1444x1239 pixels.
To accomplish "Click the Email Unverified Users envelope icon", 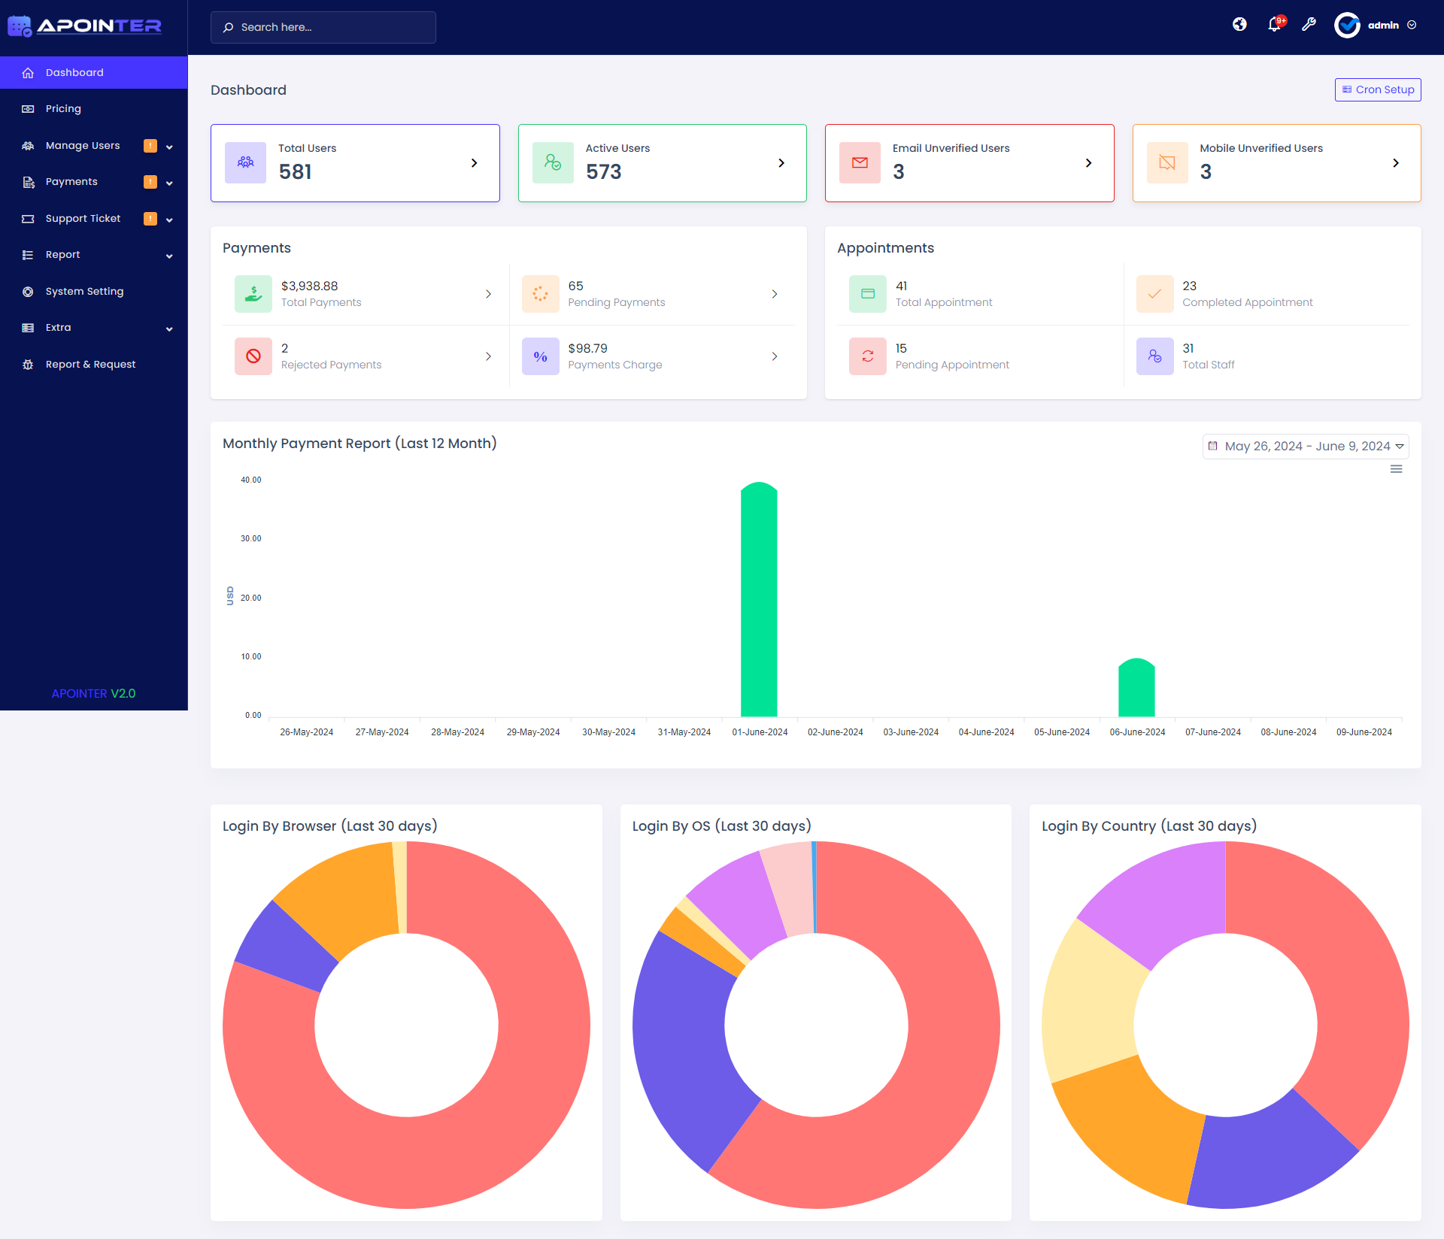I will 860,162.
